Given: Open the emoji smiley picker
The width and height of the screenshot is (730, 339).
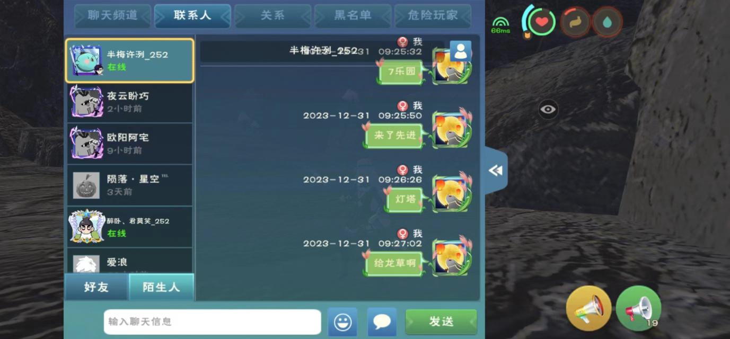Looking at the screenshot, I should click(x=342, y=322).
